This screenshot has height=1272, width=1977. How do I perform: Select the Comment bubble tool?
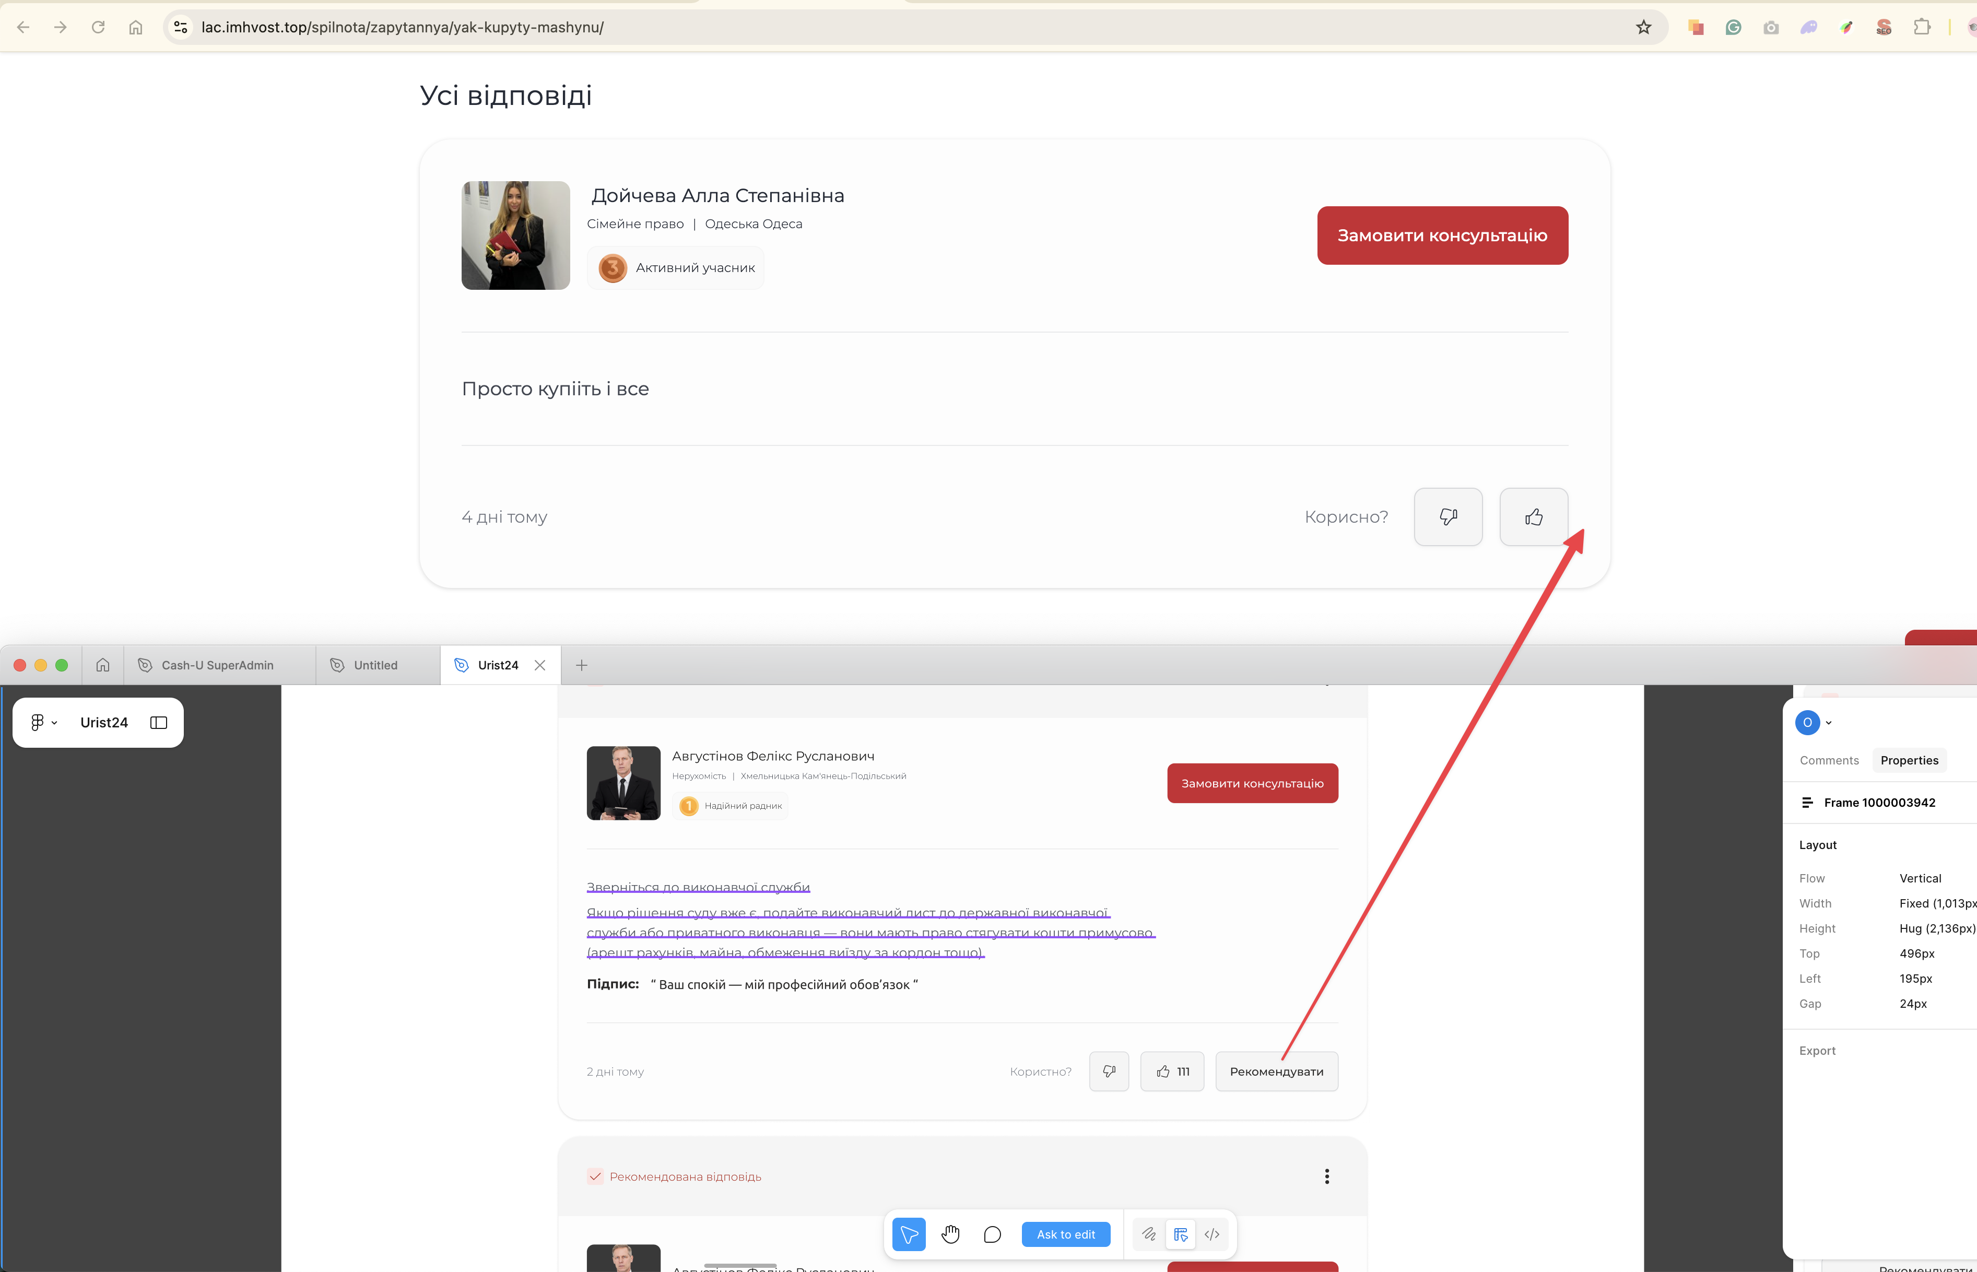coord(992,1234)
